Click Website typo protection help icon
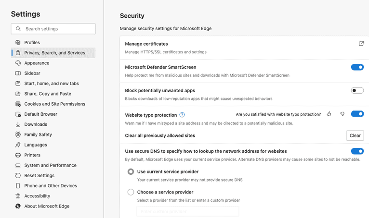Image resolution: width=369 pixels, height=218 pixels. click(x=182, y=115)
